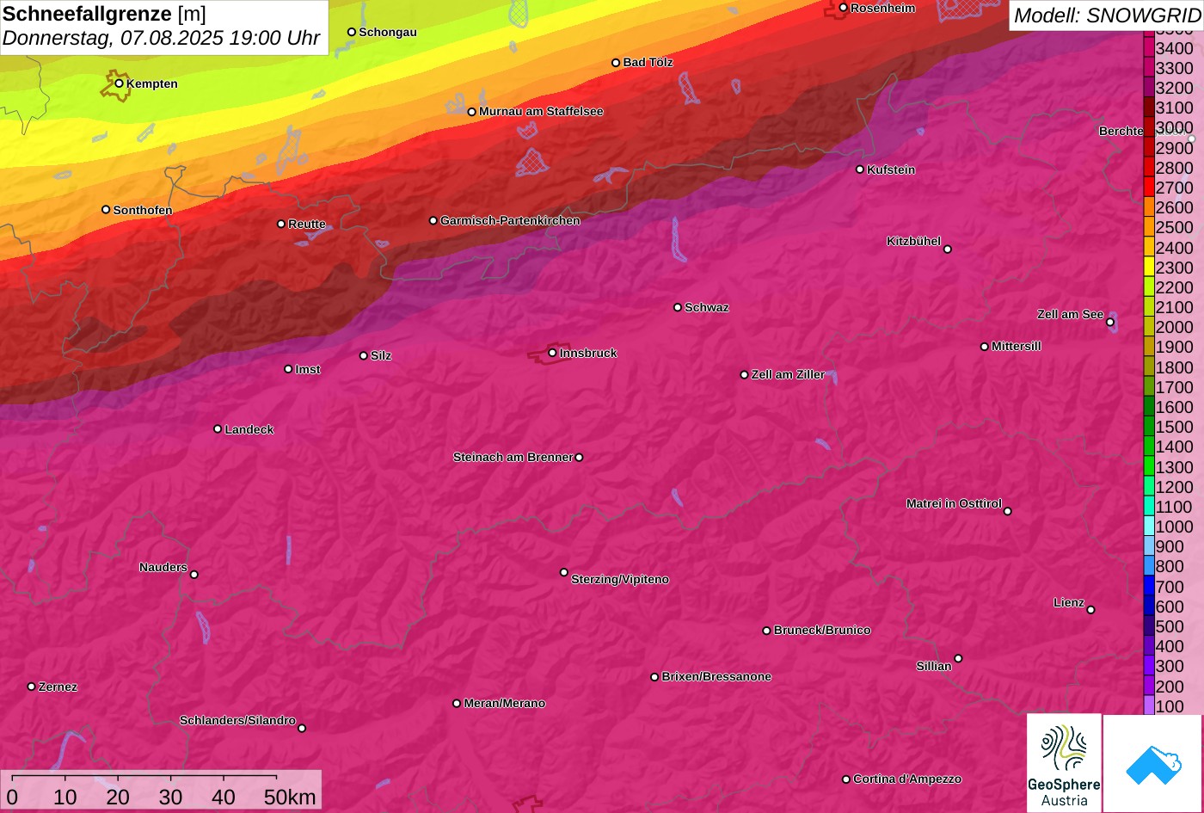Click the 50km scale bar label
The width and height of the screenshot is (1204, 813).
[290, 797]
